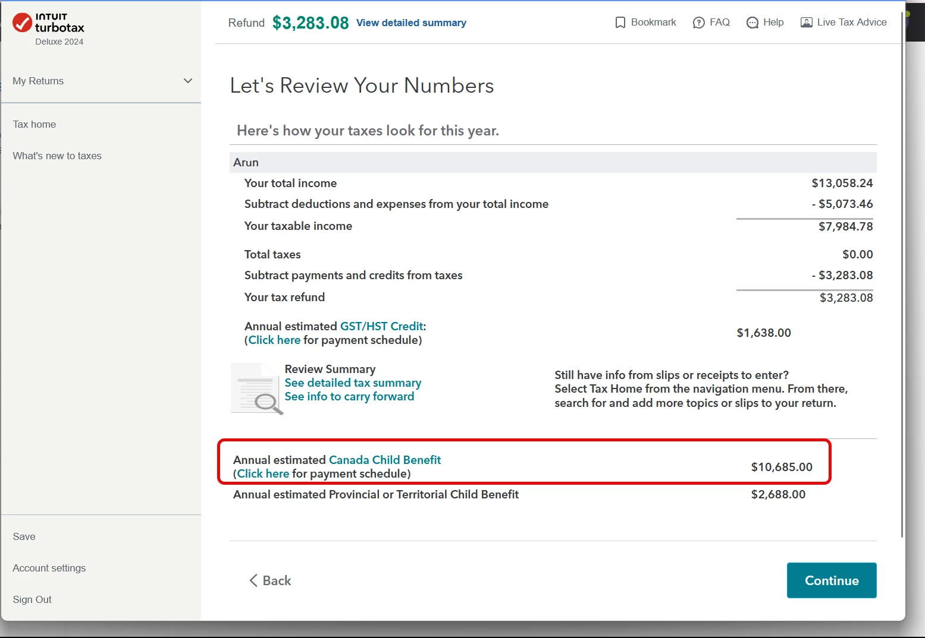Select Save in the sidebar
Viewport: 925px width, 638px height.
(x=24, y=536)
